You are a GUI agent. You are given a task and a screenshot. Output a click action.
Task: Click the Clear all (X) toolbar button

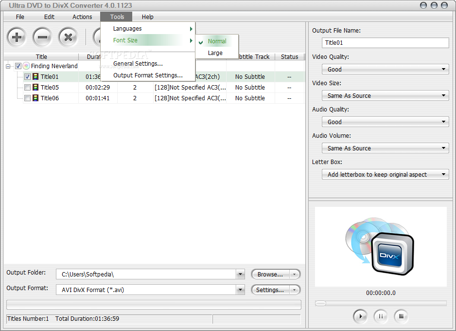(x=68, y=37)
